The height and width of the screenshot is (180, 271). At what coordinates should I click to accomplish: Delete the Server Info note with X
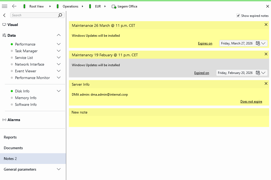pos(266,84)
